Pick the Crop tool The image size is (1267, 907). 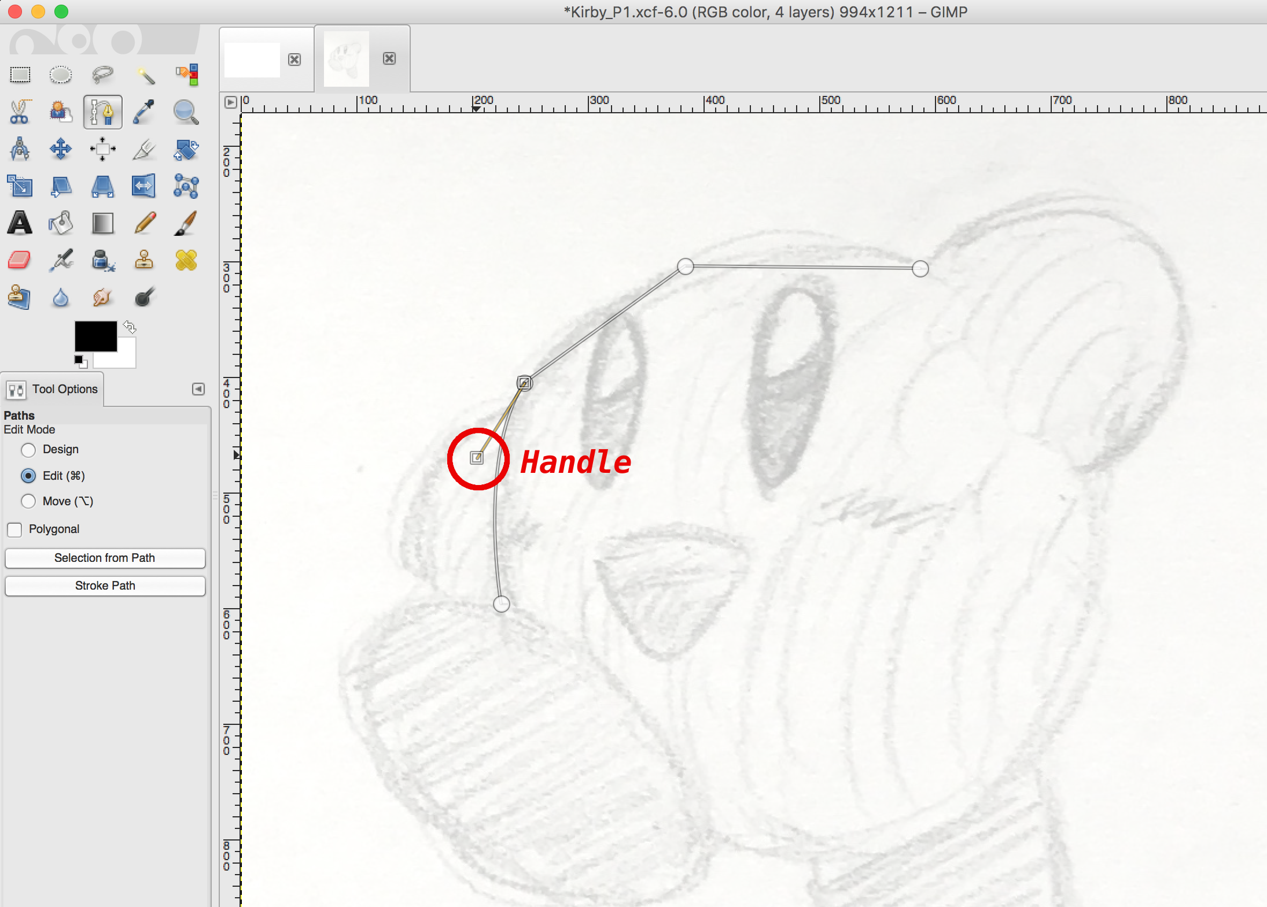(x=144, y=149)
